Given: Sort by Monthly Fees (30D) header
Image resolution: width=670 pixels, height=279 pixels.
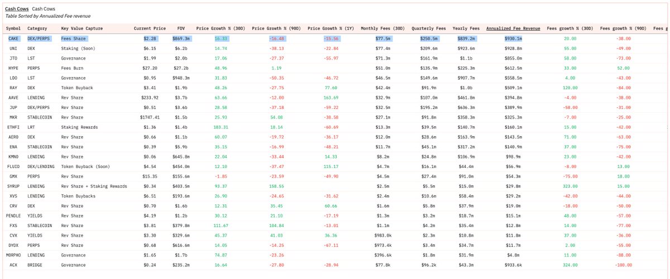Looking at the screenshot, I should coord(382,28).
